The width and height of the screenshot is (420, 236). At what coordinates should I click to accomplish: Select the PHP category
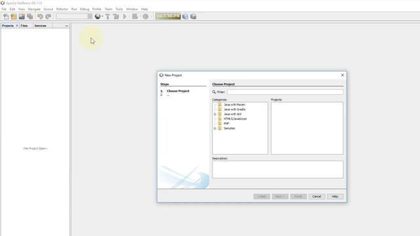pos(226,124)
